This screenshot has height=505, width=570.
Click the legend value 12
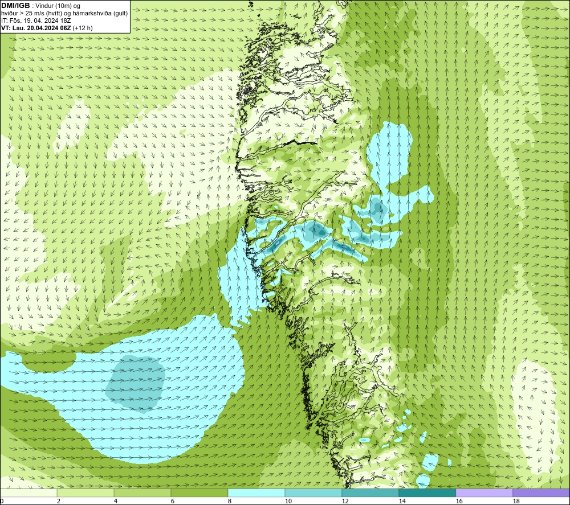[345, 502]
